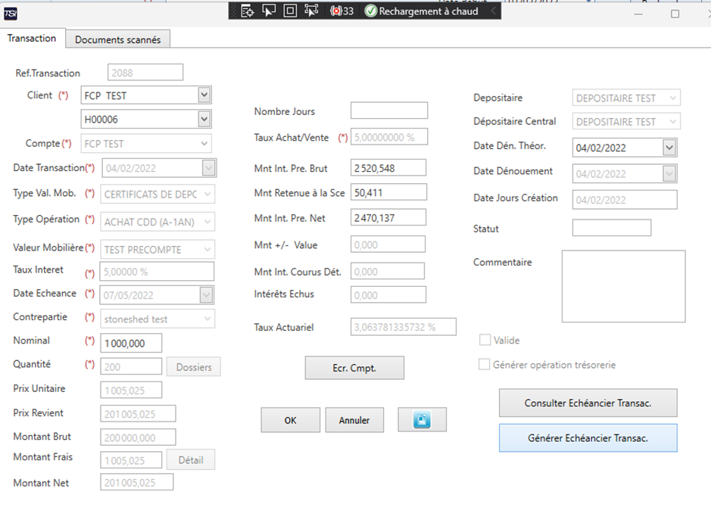This screenshot has width=711, height=523.
Task: Enable Générer opération trésorerie checkbox
Action: (x=485, y=364)
